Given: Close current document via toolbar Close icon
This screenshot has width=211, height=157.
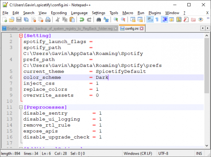Looking at the screenshot, I should pos(34,19).
